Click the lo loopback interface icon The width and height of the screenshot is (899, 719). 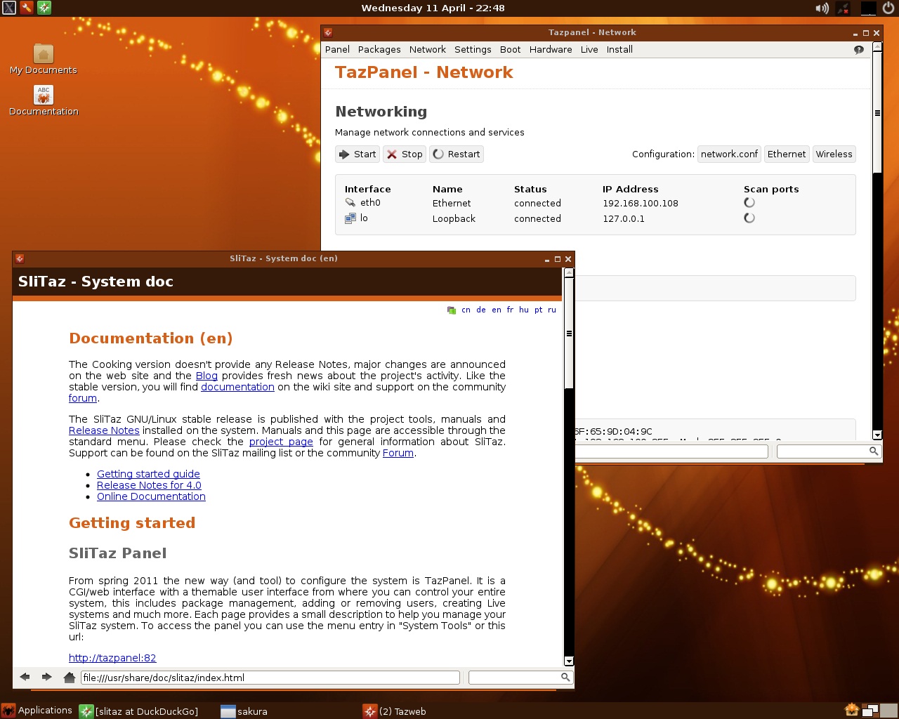pyautogui.click(x=350, y=218)
